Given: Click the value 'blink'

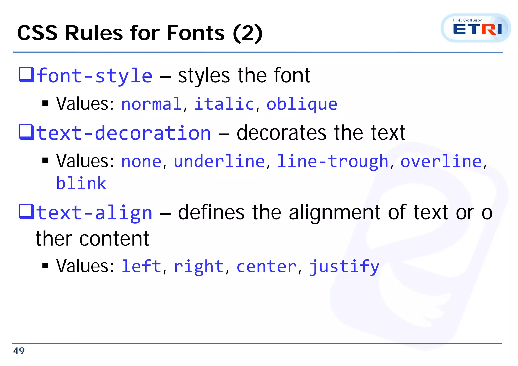Looking at the screenshot, I should (x=81, y=183).
